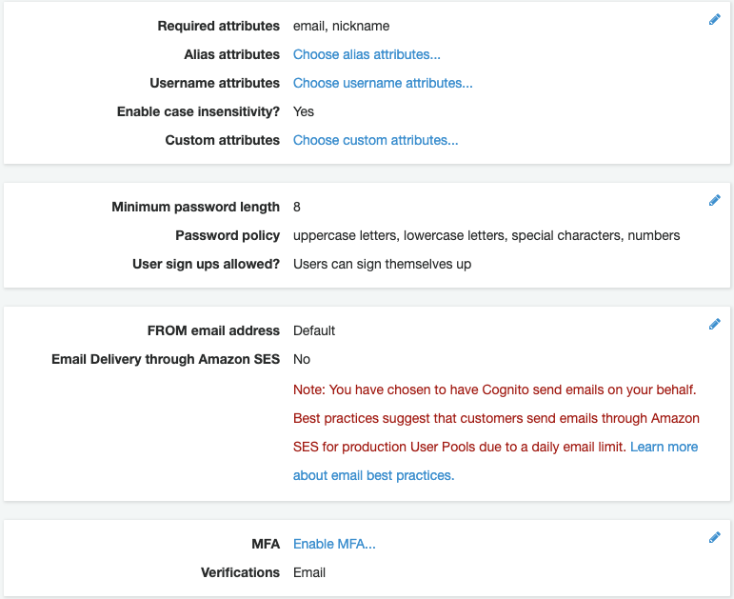Open Choose custom attributes link
Image resolution: width=734 pixels, height=599 pixels.
(x=375, y=140)
